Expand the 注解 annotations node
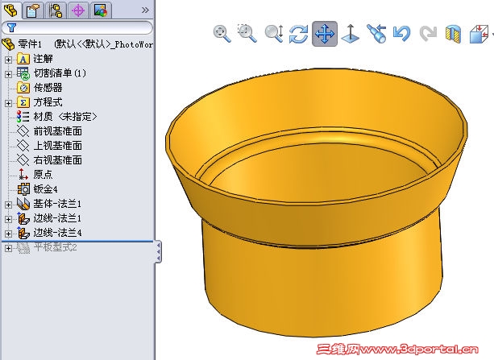The image size is (494, 360). pos(8,60)
